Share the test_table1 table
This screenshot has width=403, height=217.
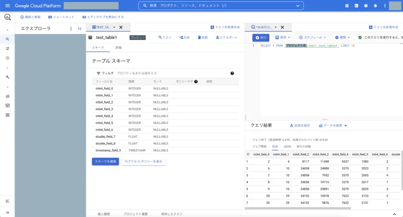[x=185, y=37]
